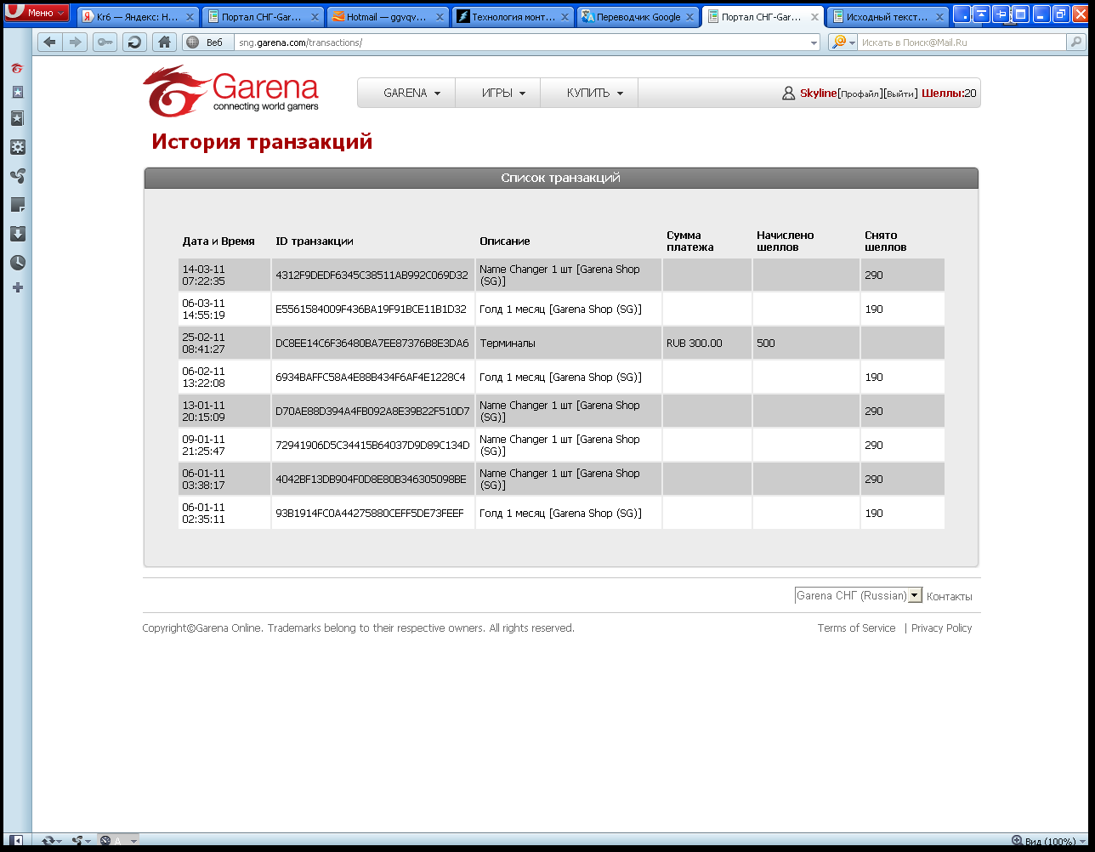Screen dimensions: 1095x852
Task: Click the Терминалы description cell
Action: [568, 344]
